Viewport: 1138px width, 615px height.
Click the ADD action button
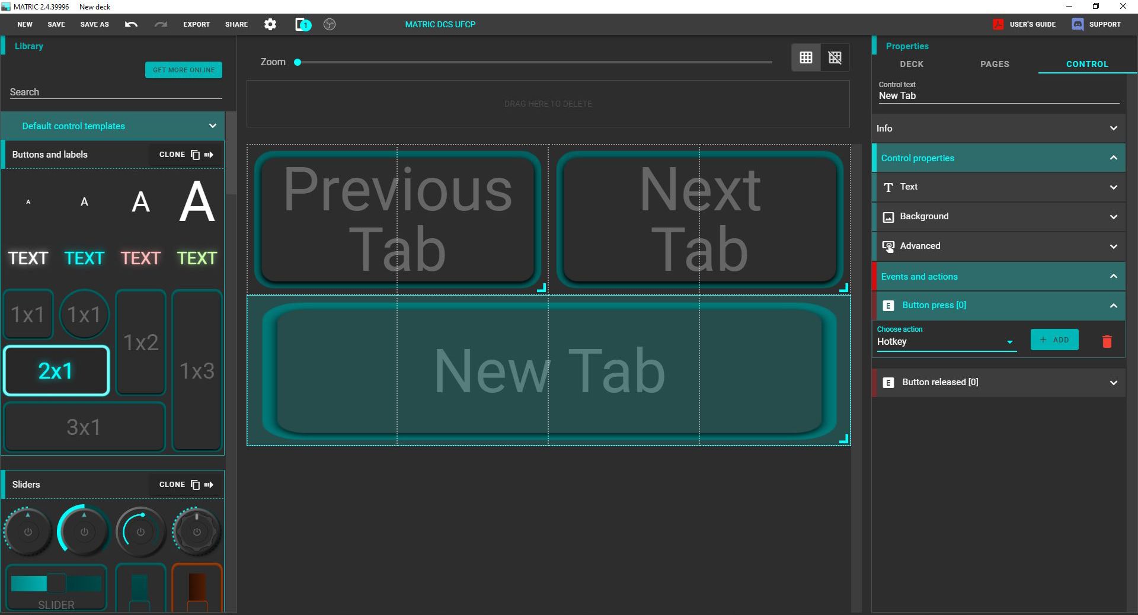click(1054, 340)
